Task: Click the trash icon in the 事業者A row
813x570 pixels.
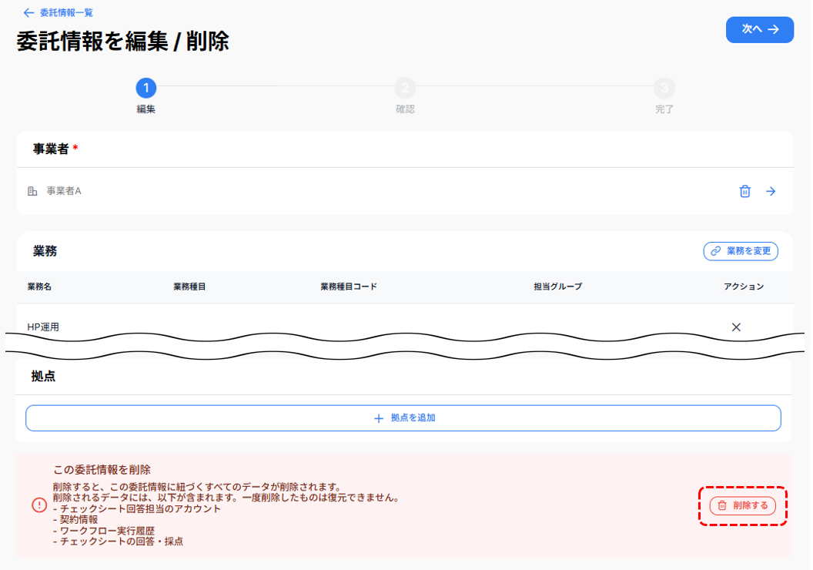Action: (x=744, y=191)
